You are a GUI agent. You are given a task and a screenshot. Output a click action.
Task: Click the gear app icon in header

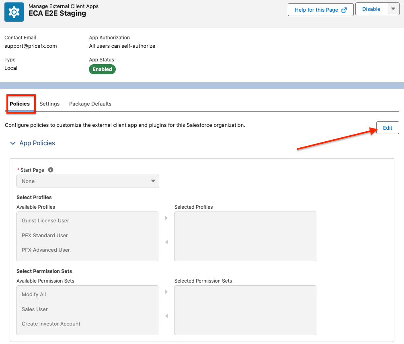coord(14,12)
